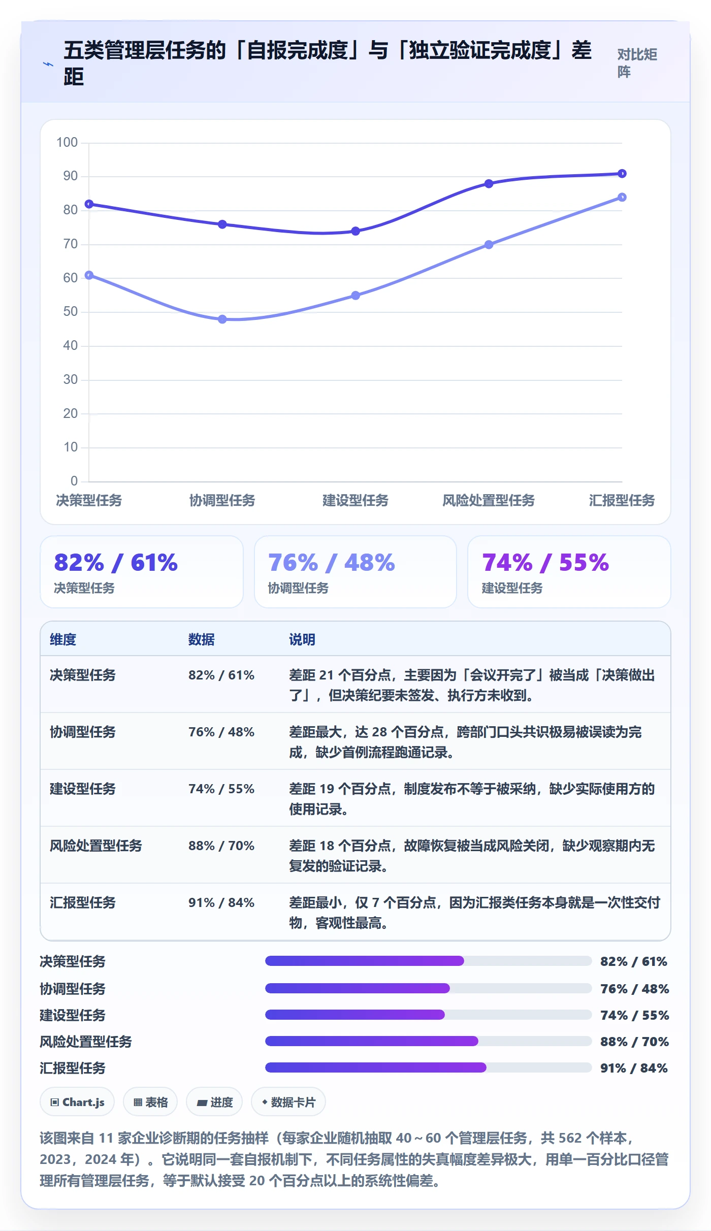Open the 74% / 55% 建设型任务 card
This screenshot has width=711, height=1231.
(x=569, y=572)
